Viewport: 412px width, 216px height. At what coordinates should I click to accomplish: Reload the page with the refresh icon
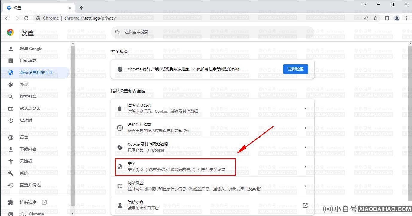pos(26,18)
